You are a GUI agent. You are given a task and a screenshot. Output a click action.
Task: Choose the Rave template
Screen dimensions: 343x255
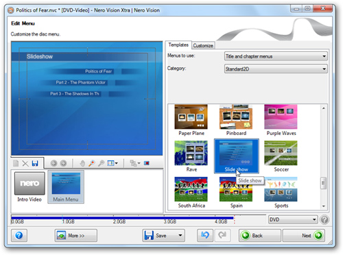pyautogui.click(x=191, y=156)
